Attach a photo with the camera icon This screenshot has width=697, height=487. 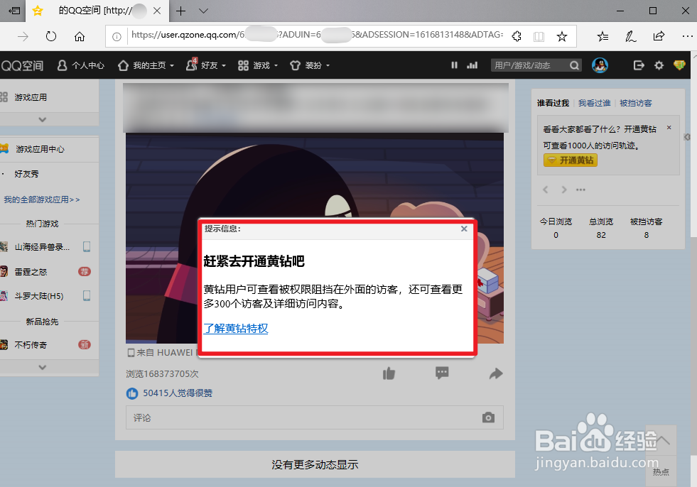[x=488, y=418]
